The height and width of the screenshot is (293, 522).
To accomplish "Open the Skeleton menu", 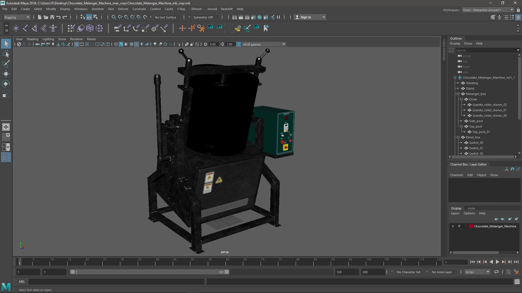I will (x=97, y=9).
